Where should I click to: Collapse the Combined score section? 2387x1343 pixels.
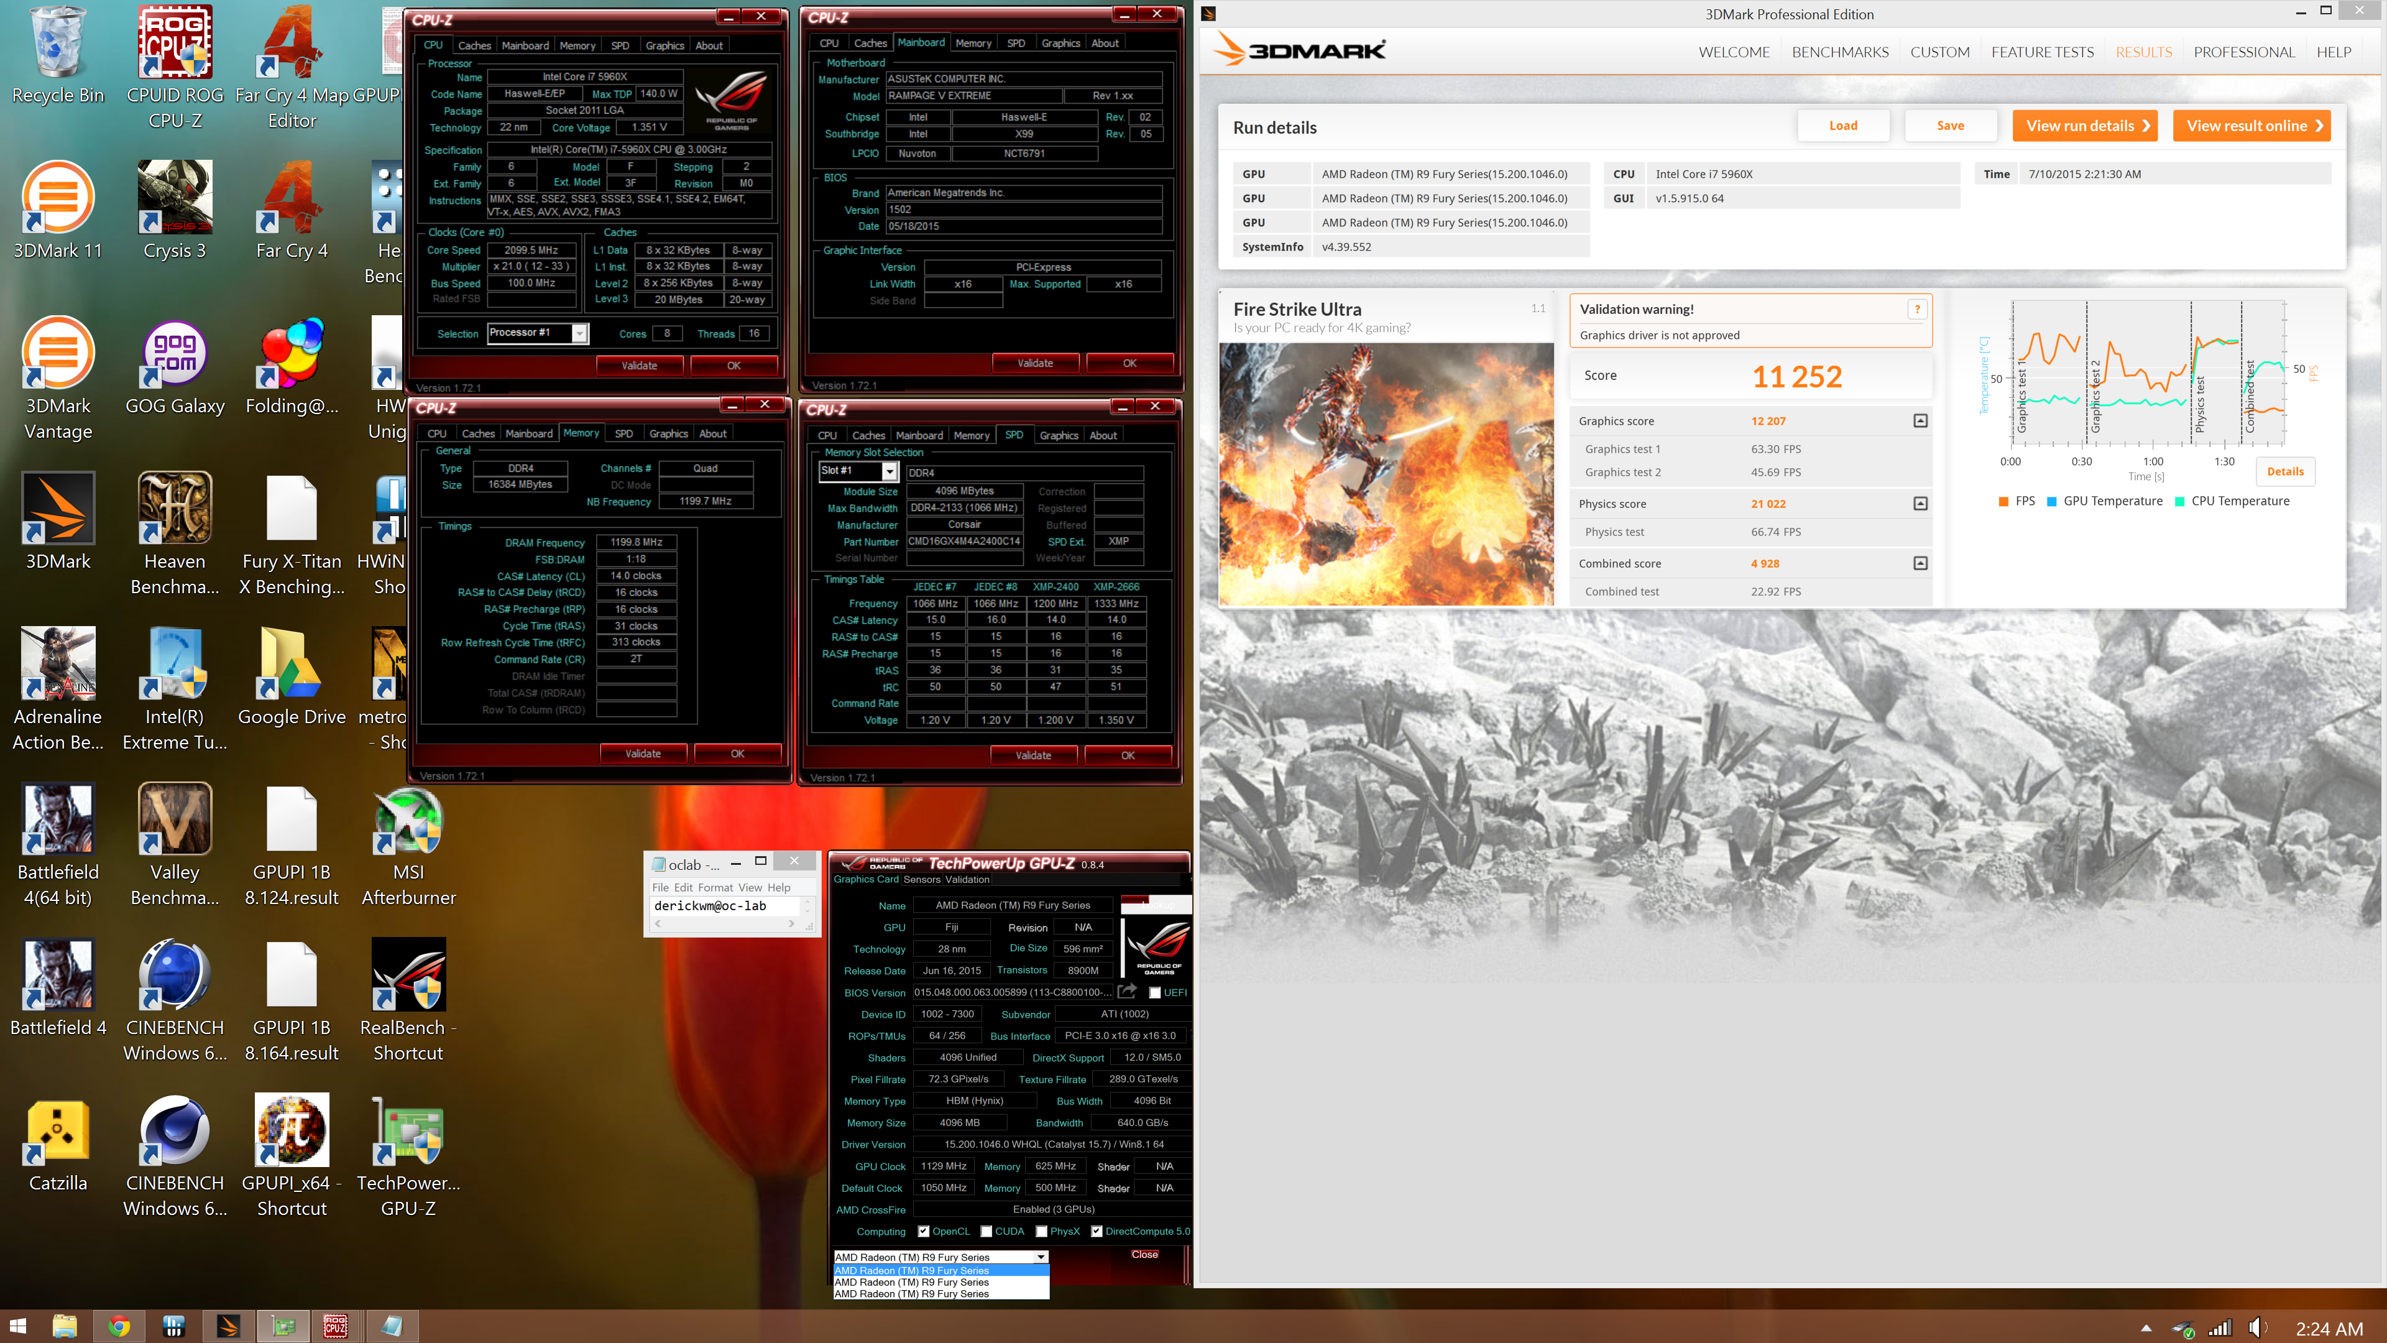click(x=1920, y=563)
